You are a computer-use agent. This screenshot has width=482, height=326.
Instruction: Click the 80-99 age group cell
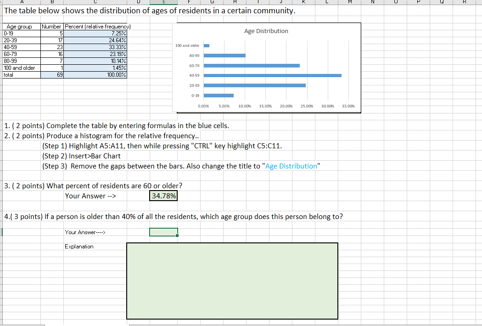coord(22,61)
